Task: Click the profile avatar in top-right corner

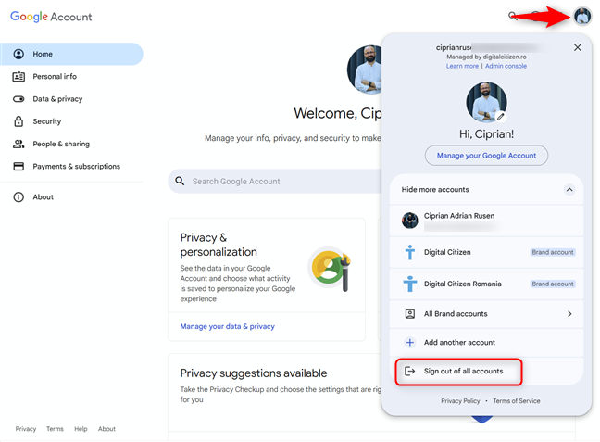Action: point(581,16)
